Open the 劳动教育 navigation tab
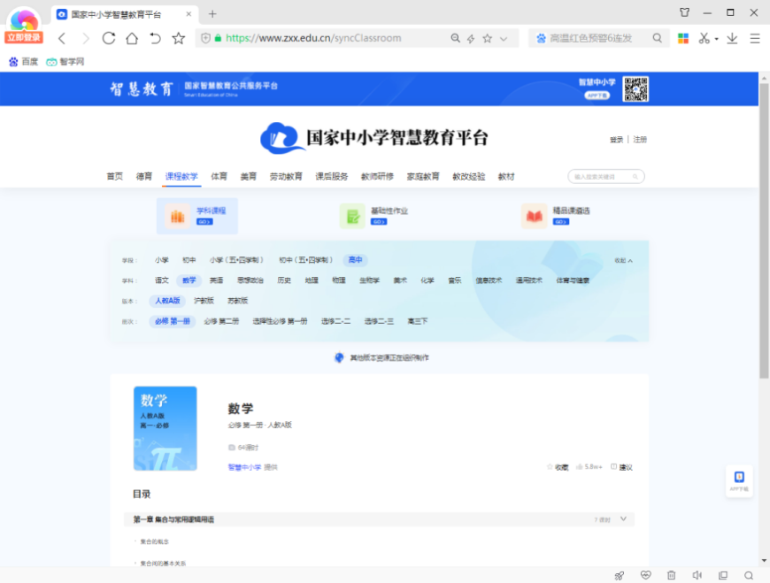 [286, 177]
